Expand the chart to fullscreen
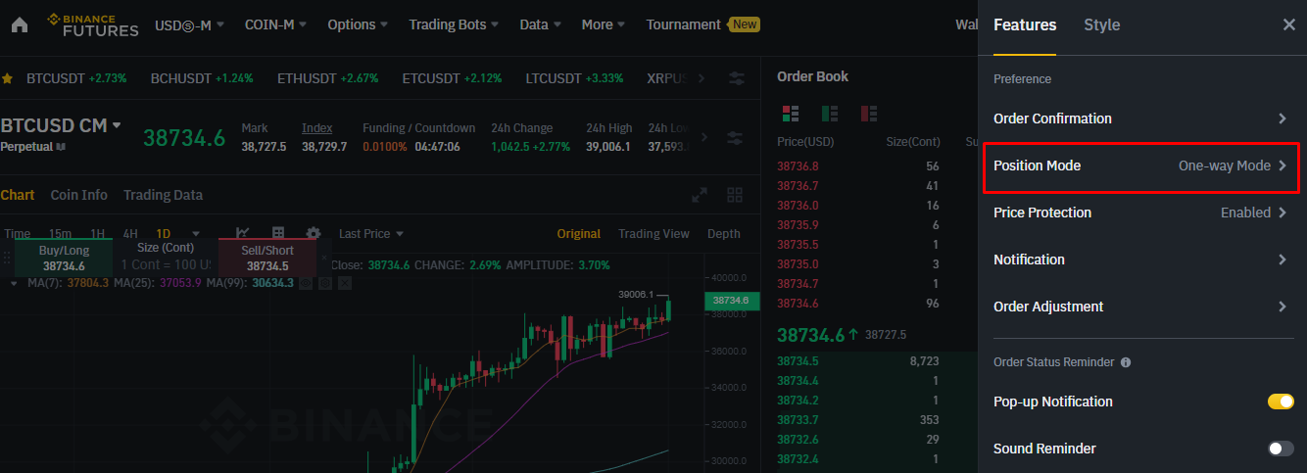The width and height of the screenshot is (1307, 473). [x=700, y=195]
